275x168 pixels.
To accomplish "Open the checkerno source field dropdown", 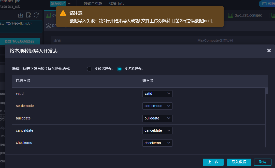I will pos(157,143).
